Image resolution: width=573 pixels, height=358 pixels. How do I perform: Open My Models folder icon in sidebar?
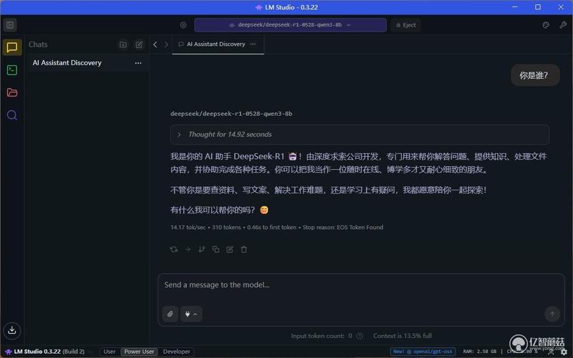[x=12, y=92]
